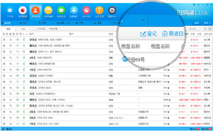Sort by the 用途 column header
Image resolution: width=213 pixels, height=131 pixels.
click(111, 34)
